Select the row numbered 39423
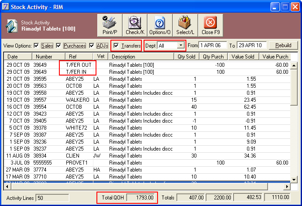 coord(147,114)
